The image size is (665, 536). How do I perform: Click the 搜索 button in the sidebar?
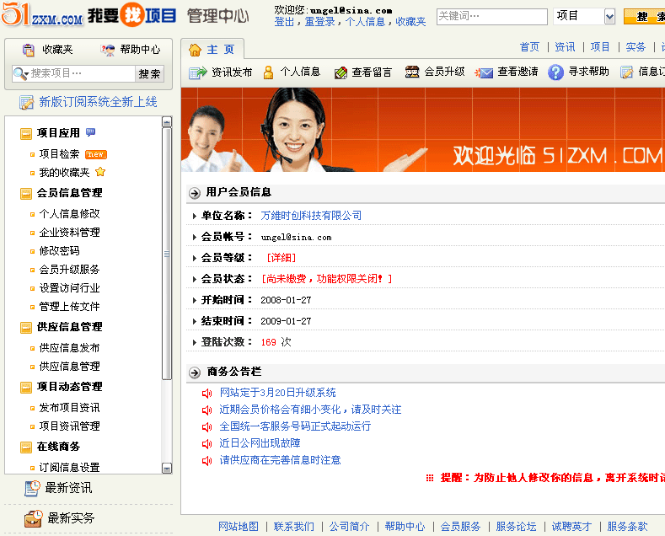point(149,74)
